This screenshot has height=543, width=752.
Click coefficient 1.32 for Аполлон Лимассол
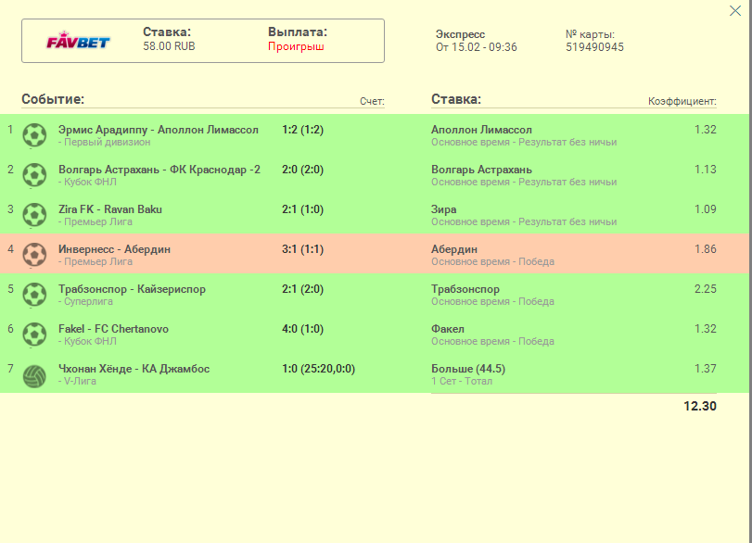tap(706, 130)
